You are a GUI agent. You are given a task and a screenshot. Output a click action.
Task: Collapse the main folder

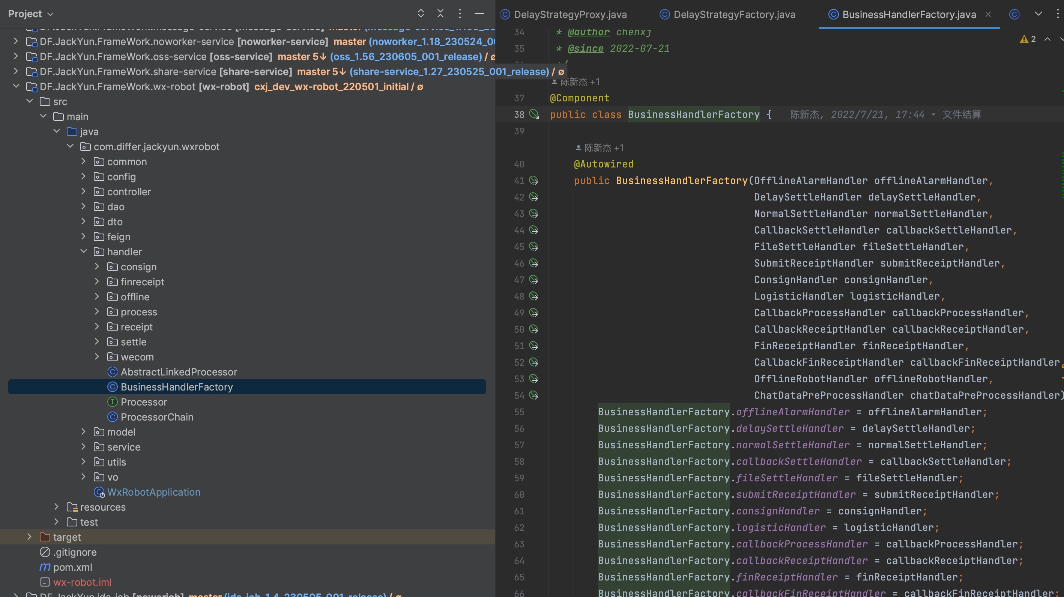[x=43, y=116]
